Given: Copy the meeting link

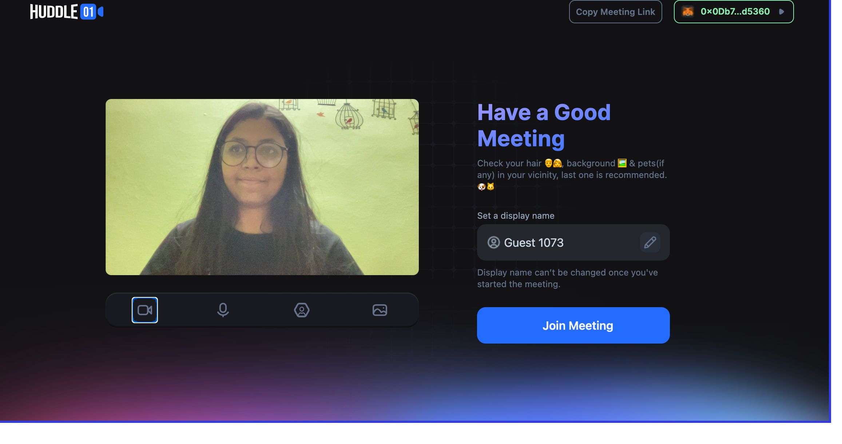Looking at the screenshot, I should [x=616, y=12].
